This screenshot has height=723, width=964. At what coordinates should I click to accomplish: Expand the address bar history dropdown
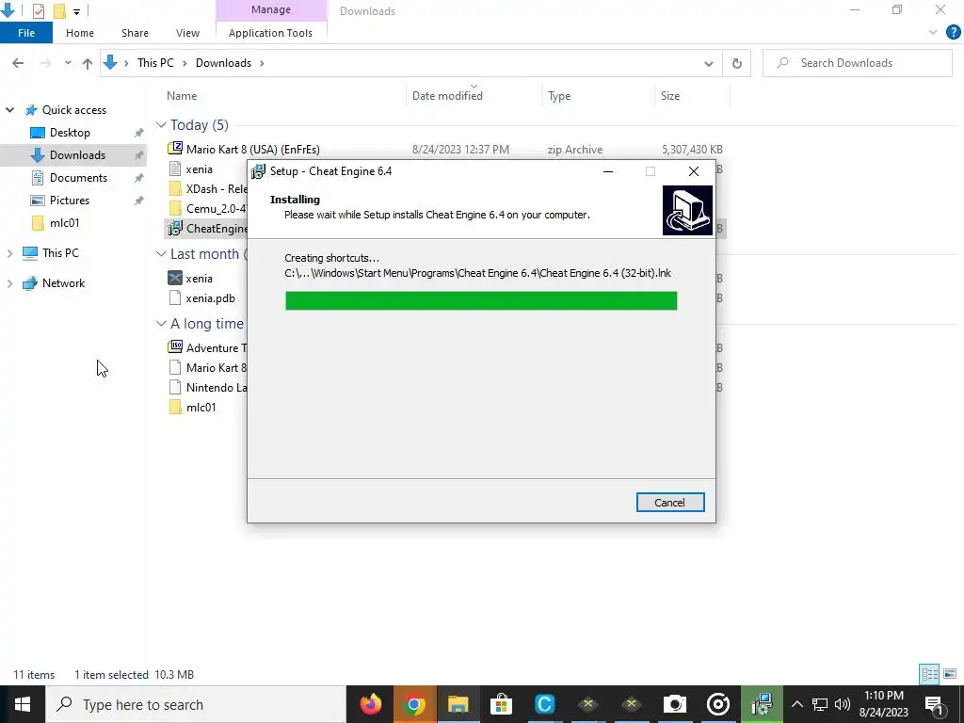(x=708, y=63)
